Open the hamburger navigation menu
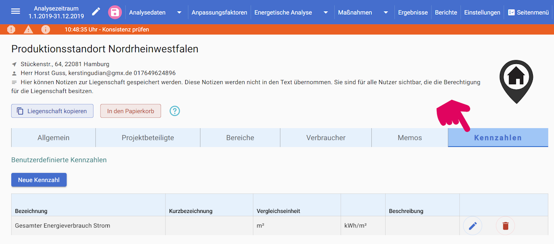The width and height of the screenshot is (554, 244). [16, 12]
